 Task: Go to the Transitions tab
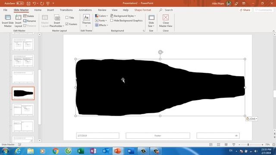click(66, 10)
